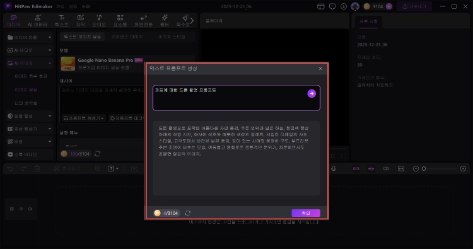Add credits with the purple plus
Screen dimensions: 473x249
coord(389,6)
